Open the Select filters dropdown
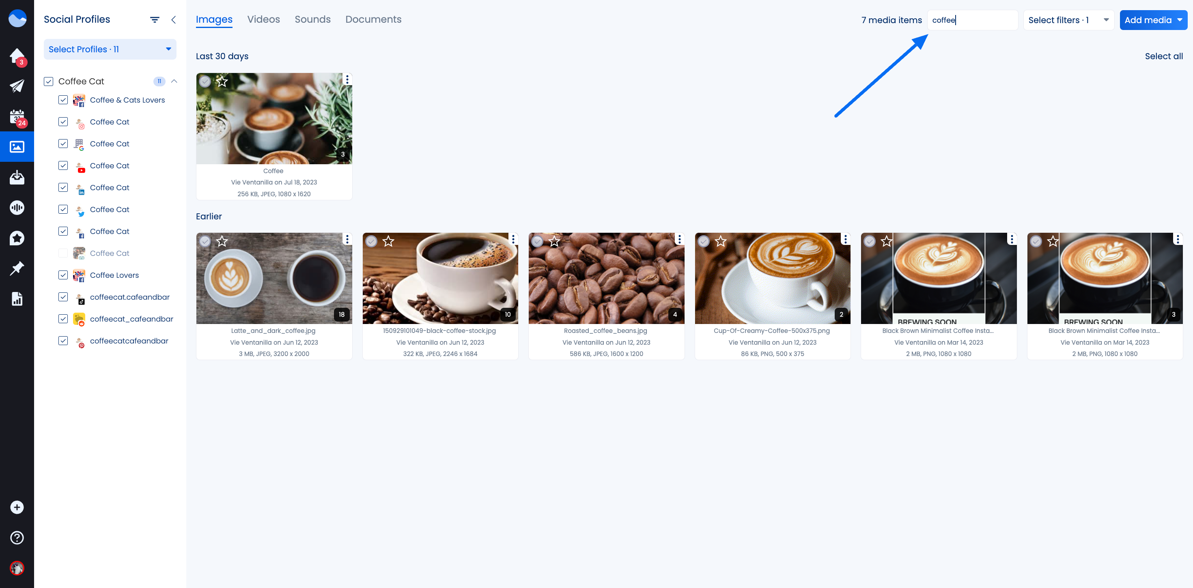This screenshot has height=588, width=1193. (x=1068, y=20)
